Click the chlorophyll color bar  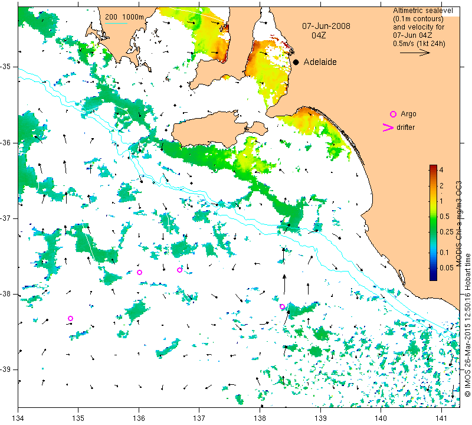point(433,223)
